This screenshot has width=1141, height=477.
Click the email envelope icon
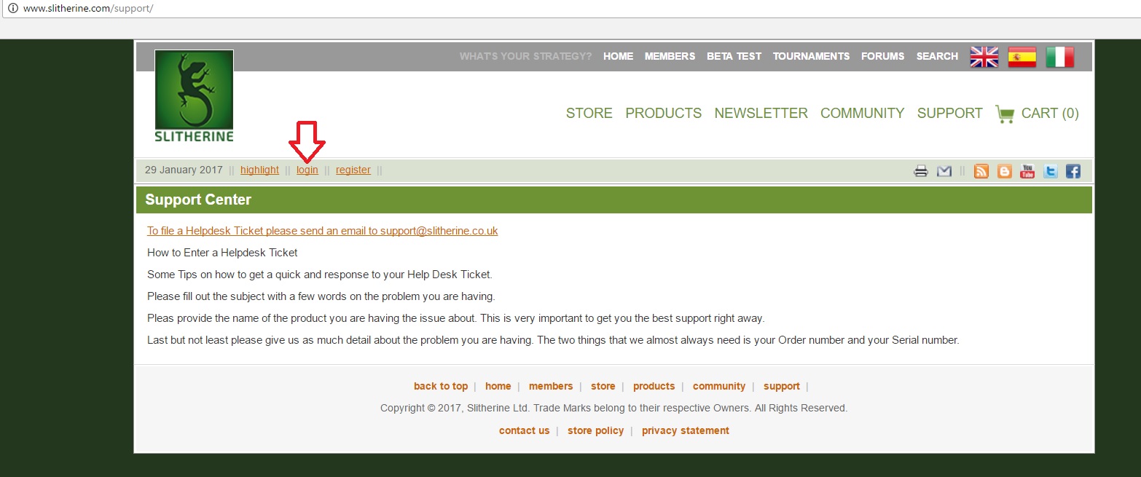click(x=944, y=171)
